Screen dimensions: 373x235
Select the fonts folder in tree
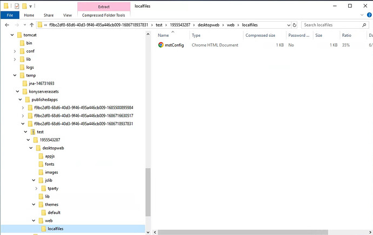(49, 164)
